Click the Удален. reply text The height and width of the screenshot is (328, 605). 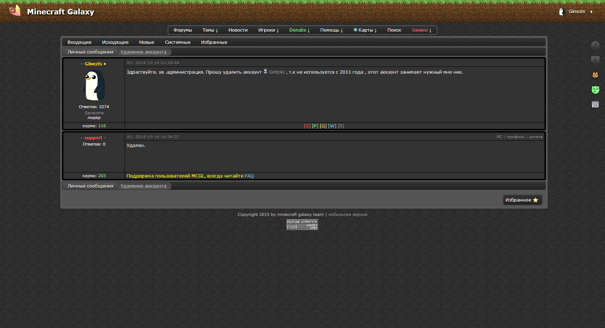[x=136, y=145]
